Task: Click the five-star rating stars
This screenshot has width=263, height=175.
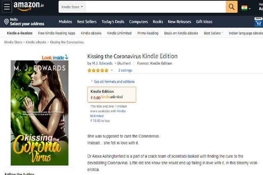Action: click(98, 70)
